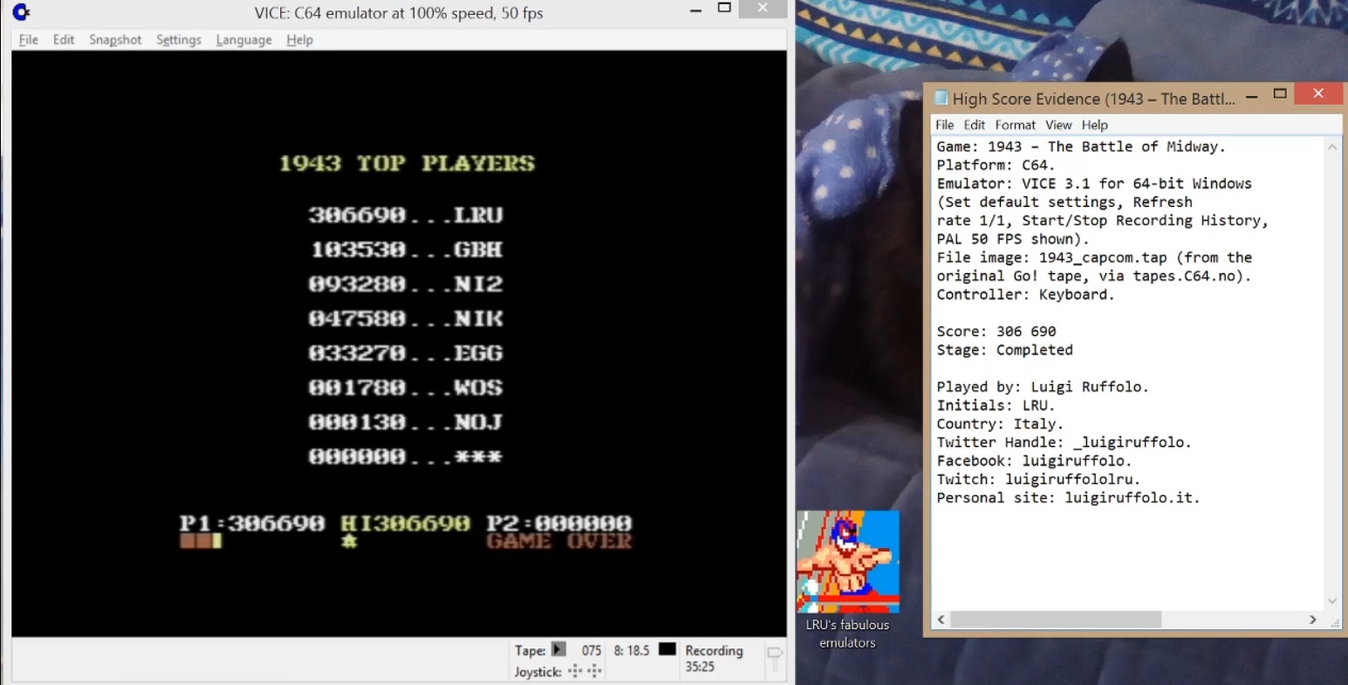Minimize the VICE emulator window
This screenshot has height=685, width=1348.
[x=695, y=10]
